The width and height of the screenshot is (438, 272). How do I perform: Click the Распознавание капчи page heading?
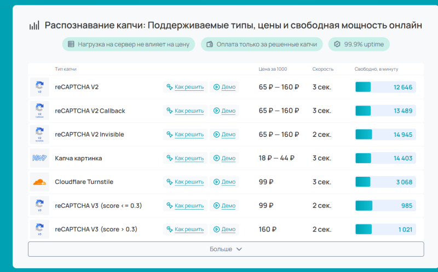click(x=233, y=25)
